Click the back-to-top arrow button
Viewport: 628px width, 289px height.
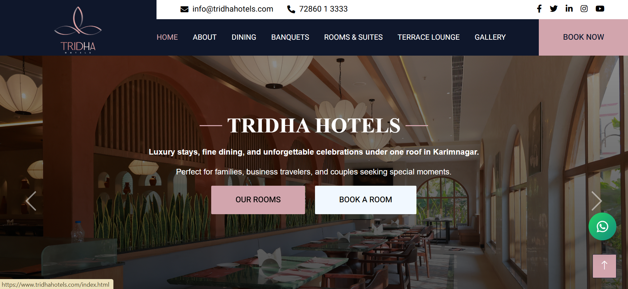604,266
